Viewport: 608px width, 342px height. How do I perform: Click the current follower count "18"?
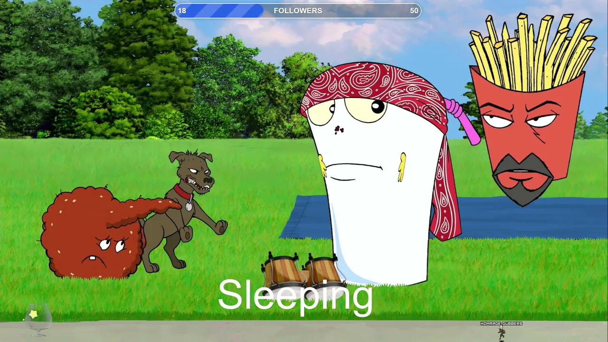(x=182, y=10)
